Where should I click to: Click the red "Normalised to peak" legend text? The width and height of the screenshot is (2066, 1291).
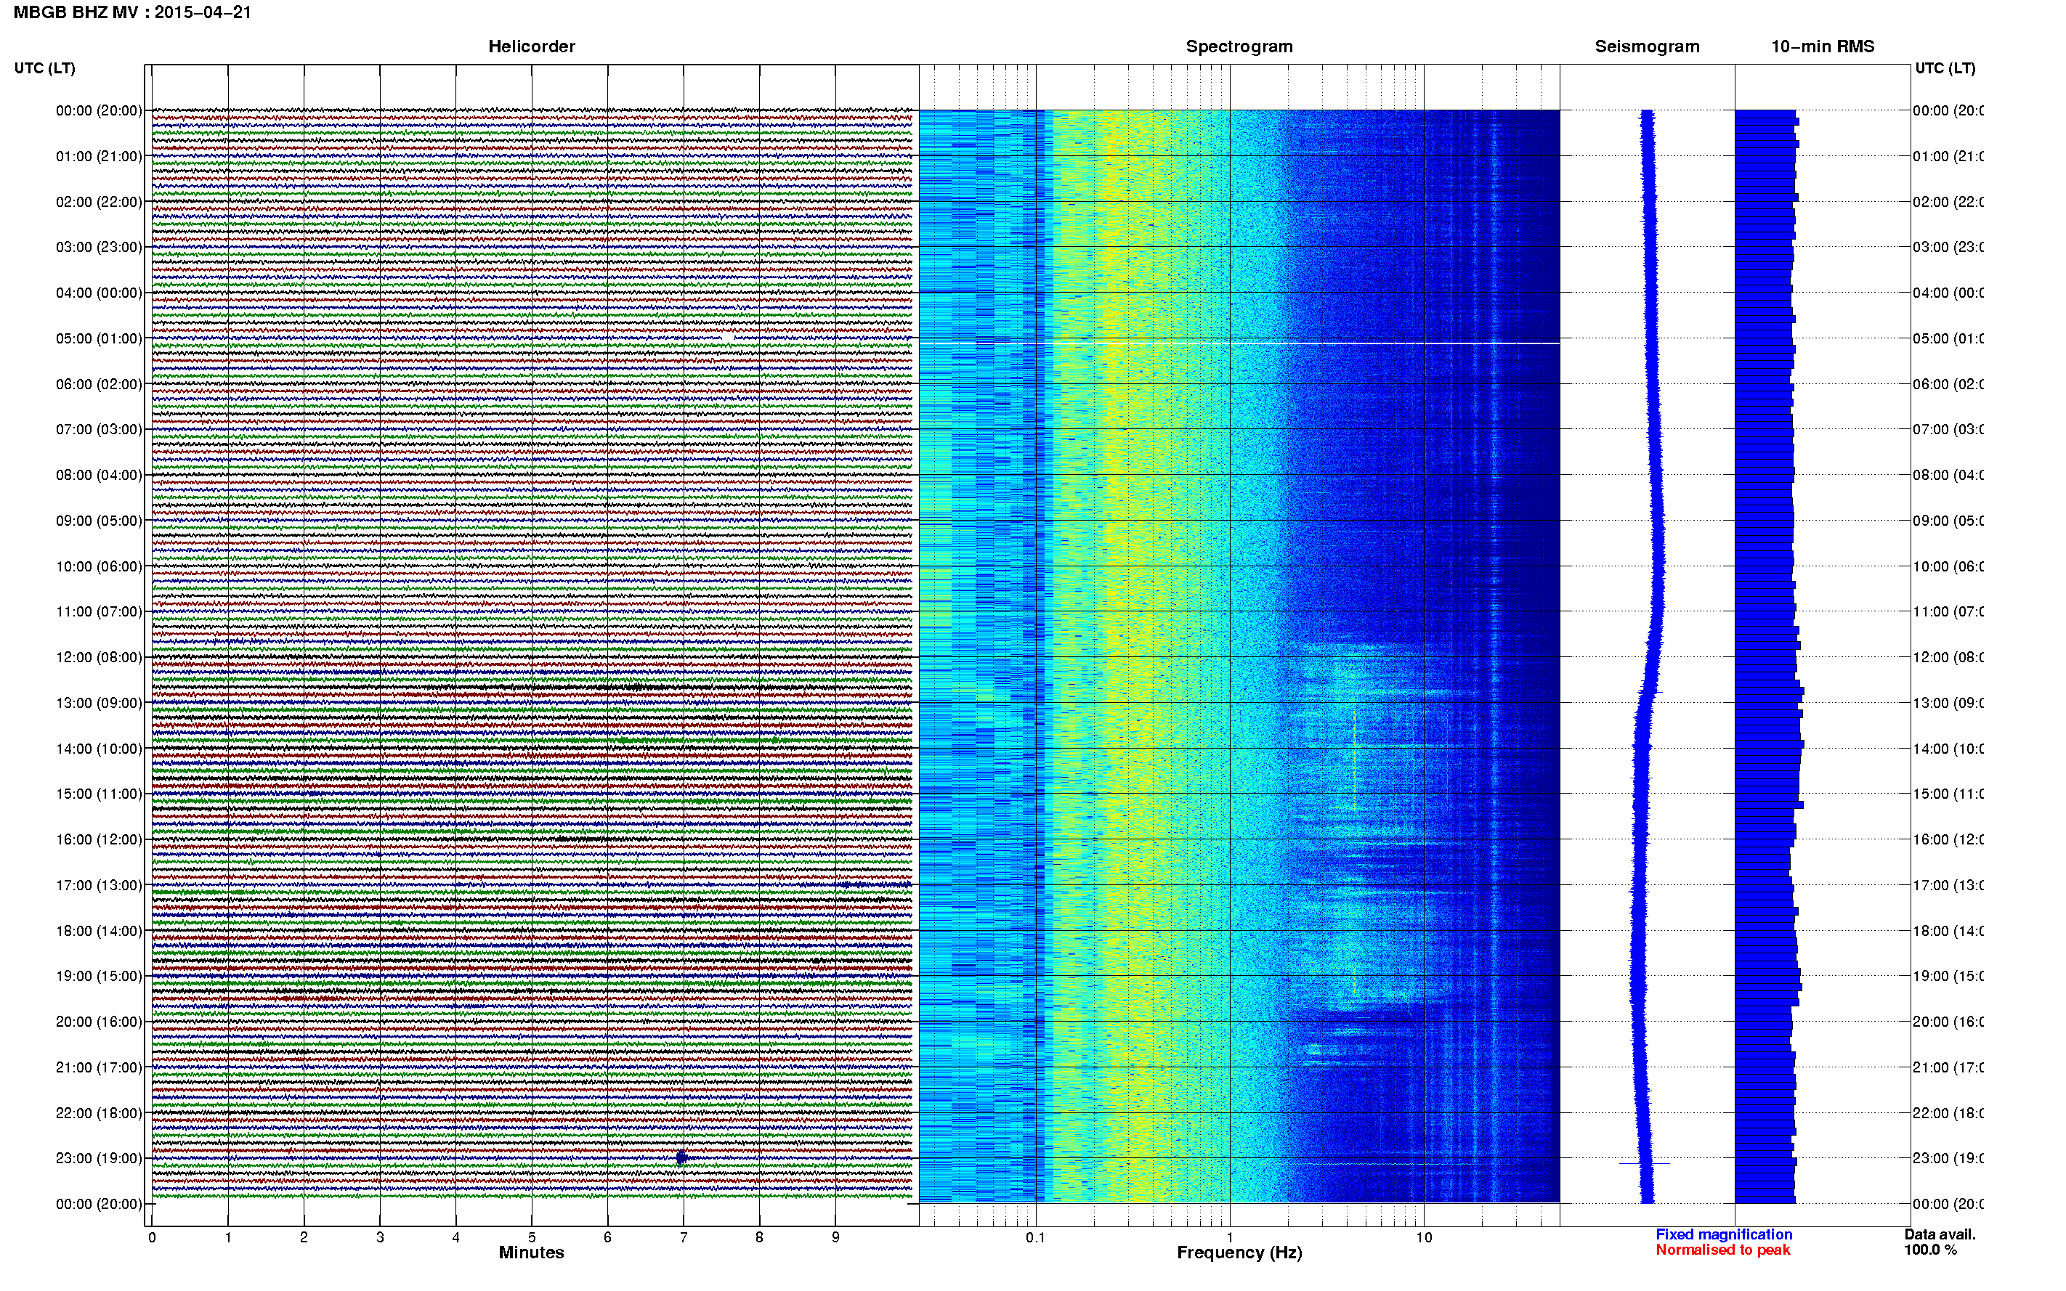coord(1722,1250)
